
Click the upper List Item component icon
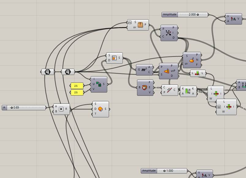(216, 93)
